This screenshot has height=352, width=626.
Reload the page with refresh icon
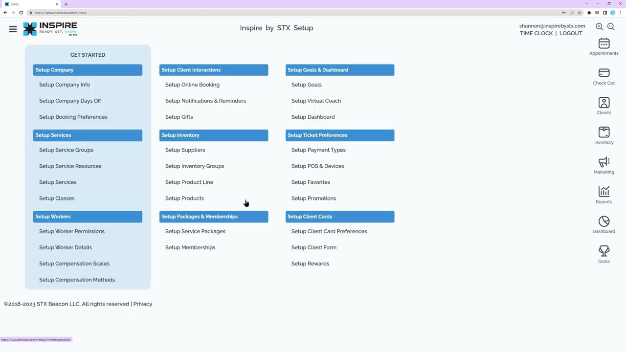pyautogui.click(x=21, y=13)
